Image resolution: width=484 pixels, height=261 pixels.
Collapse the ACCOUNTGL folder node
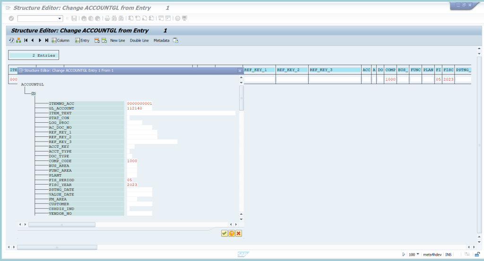point(34,93)
